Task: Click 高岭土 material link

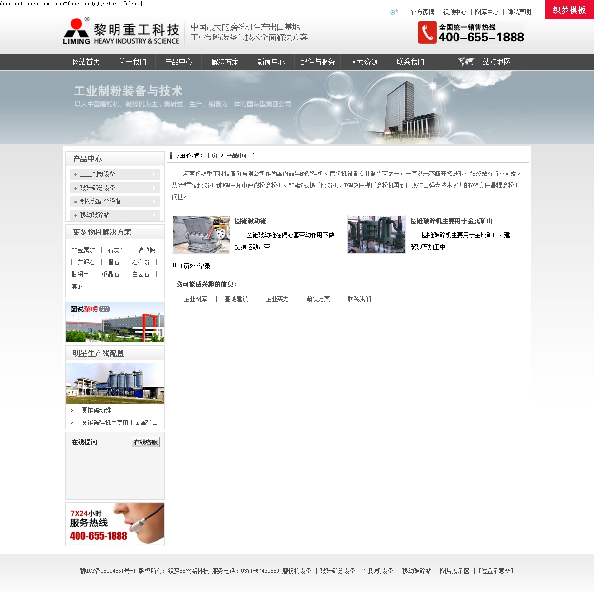Action: click(x=80, y=287)
